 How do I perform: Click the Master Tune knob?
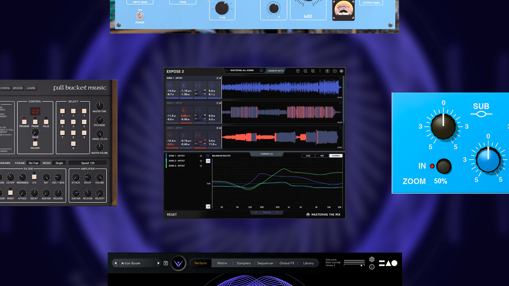click(99, 105)
